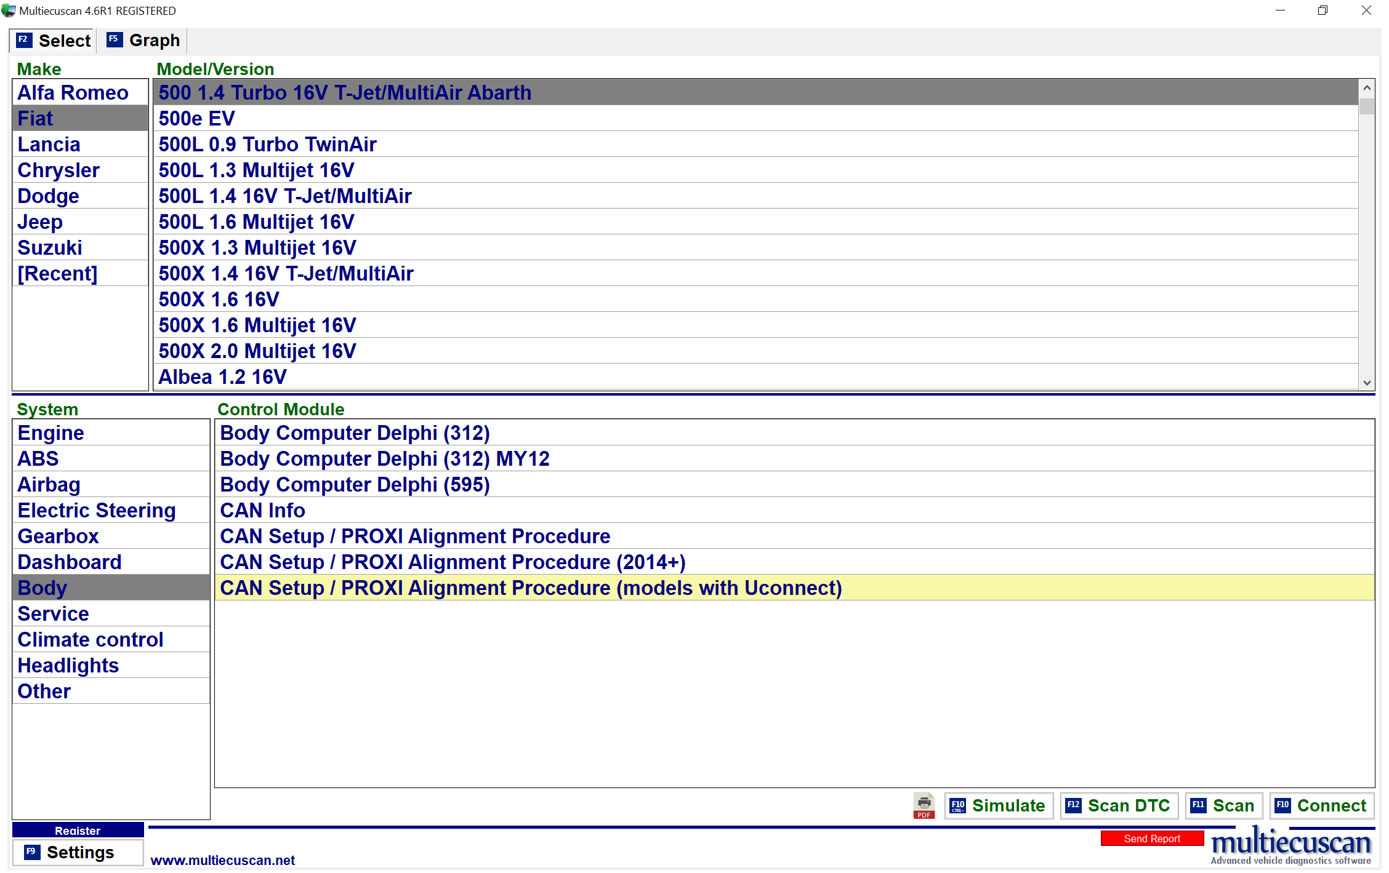Pick Chrysler from the Make list

point(80,170)
